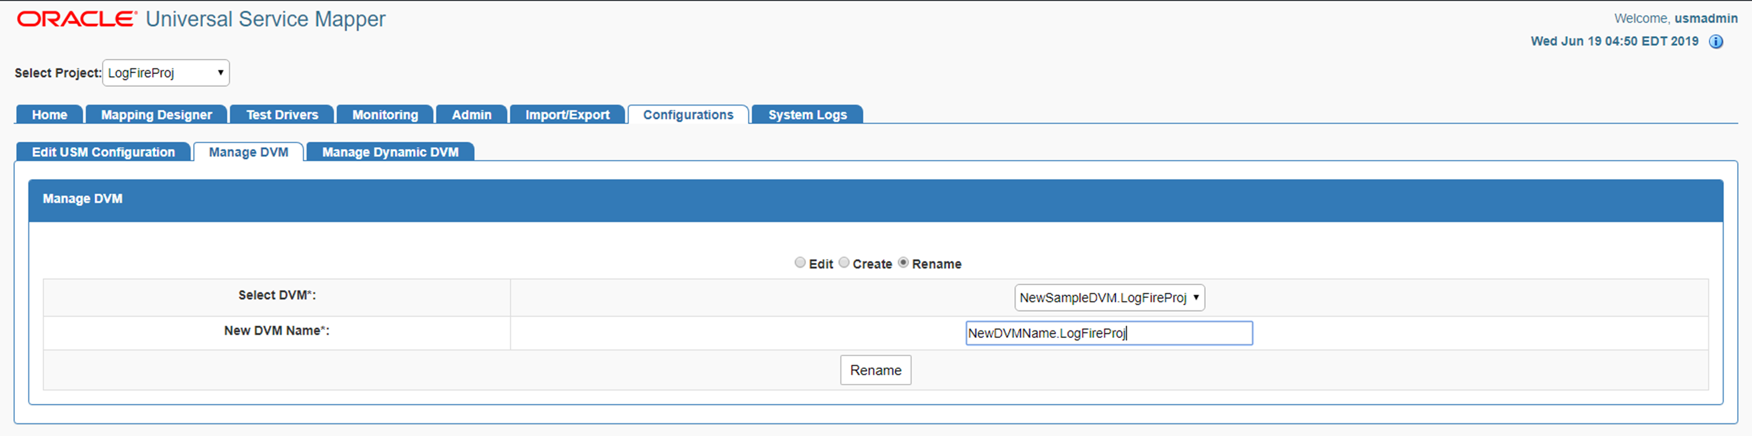Click the 'Universal Service Mapper' title
The image size is (1752, 436).
(265, 19)
